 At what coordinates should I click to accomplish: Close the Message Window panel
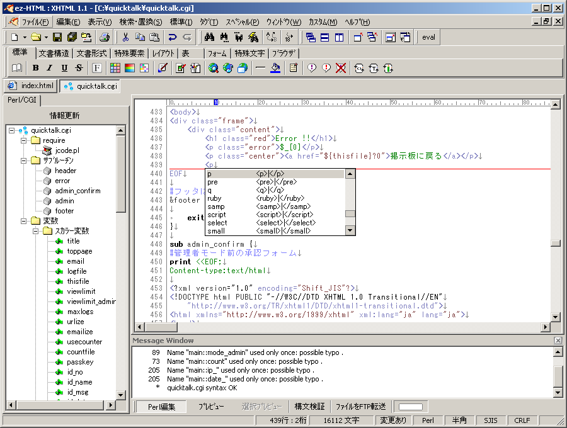558,341
